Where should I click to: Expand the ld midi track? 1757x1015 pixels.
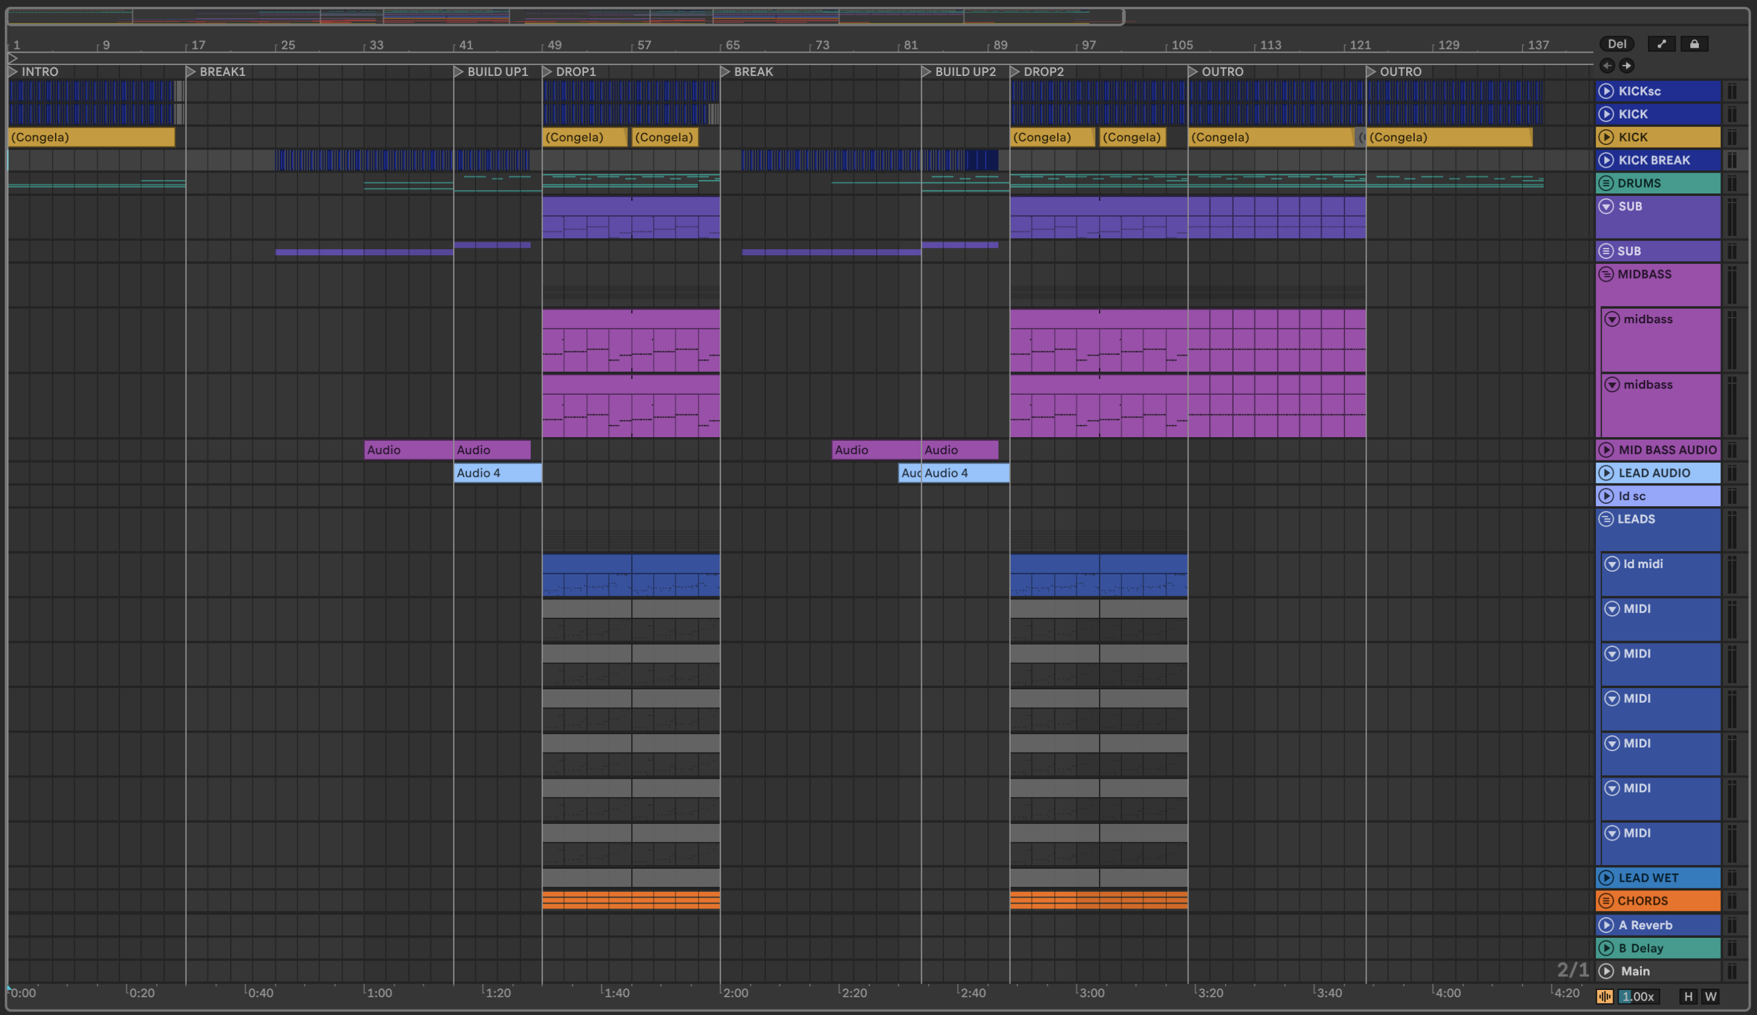tap(1612, 564)
